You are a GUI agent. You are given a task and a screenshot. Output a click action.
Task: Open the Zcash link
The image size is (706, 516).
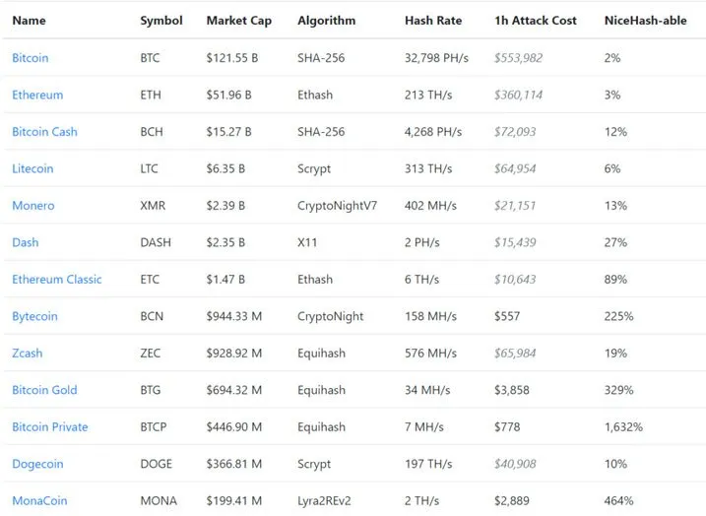click(x=28, y=354)
